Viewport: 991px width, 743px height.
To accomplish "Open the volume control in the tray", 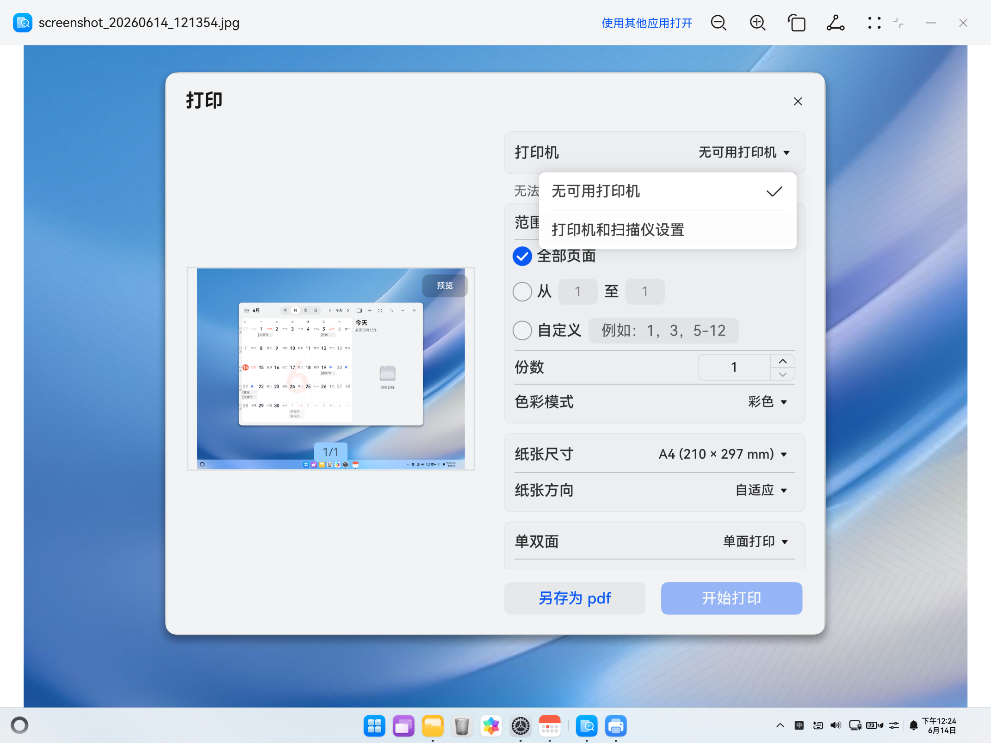I will click(x=836, y=726).
